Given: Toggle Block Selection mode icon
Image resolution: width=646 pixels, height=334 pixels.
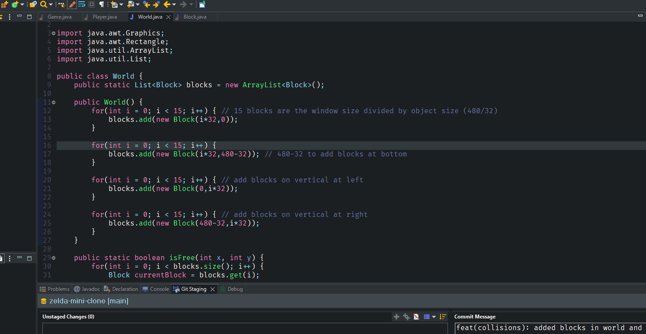Looking at the screenshot, I should tap(92, 4).
